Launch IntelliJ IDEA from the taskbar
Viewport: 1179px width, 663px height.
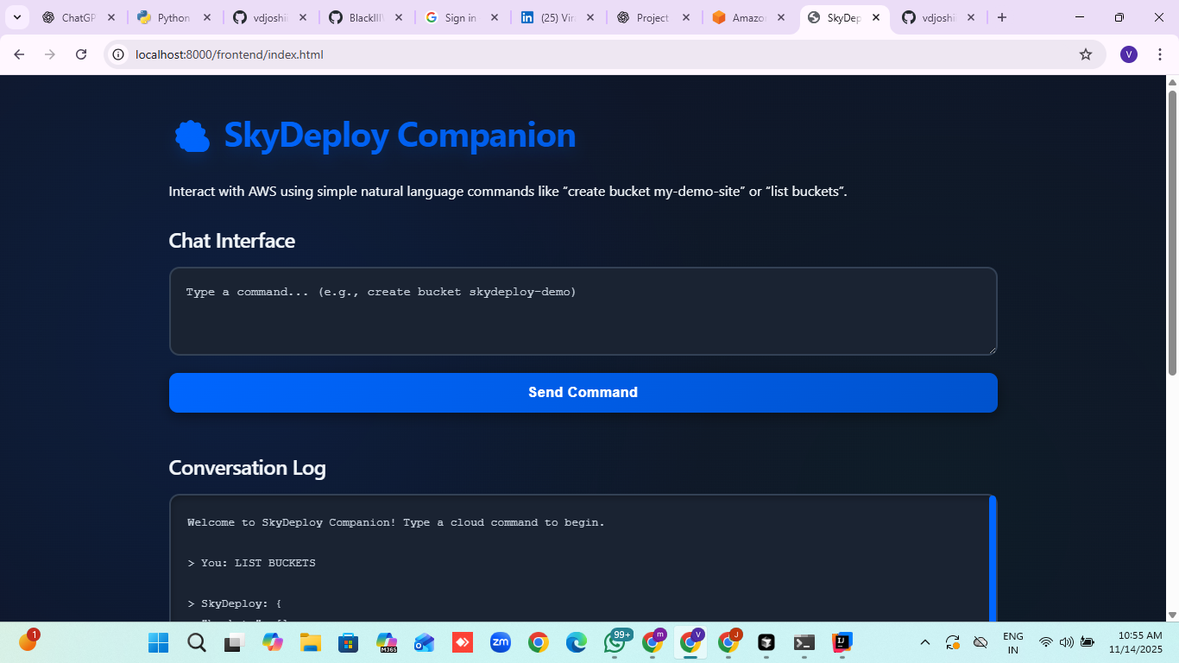[842, 642]
